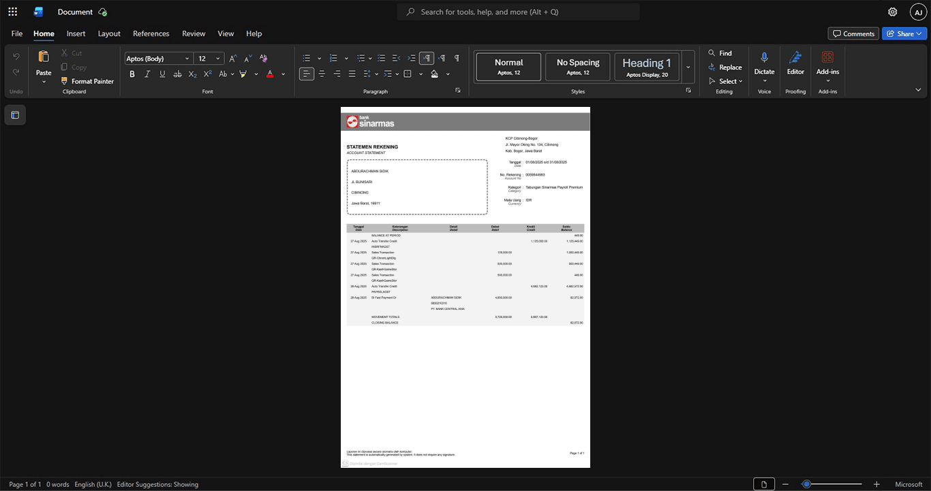
Task: Click the Increase Font Size icon
Action: tap(233, 59)
